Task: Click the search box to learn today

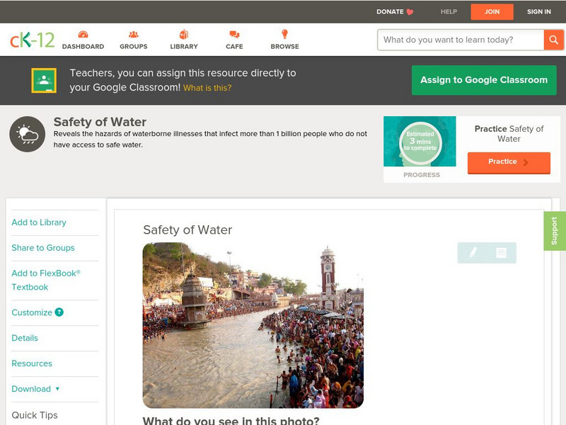Action: point(461,40)
